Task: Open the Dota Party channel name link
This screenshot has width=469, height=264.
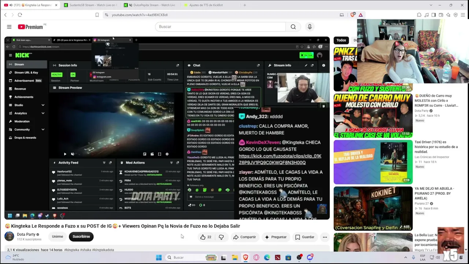Action: point(26,234)
